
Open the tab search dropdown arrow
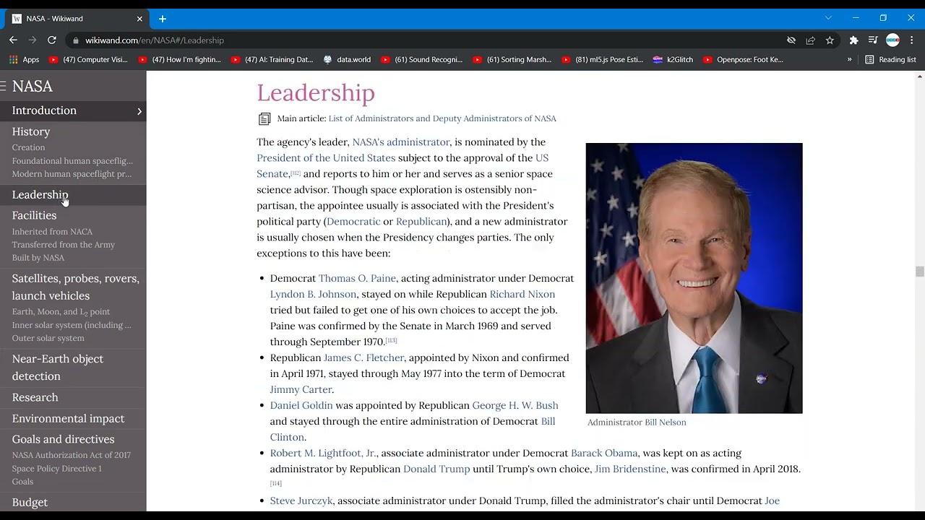tap(828, 18)
